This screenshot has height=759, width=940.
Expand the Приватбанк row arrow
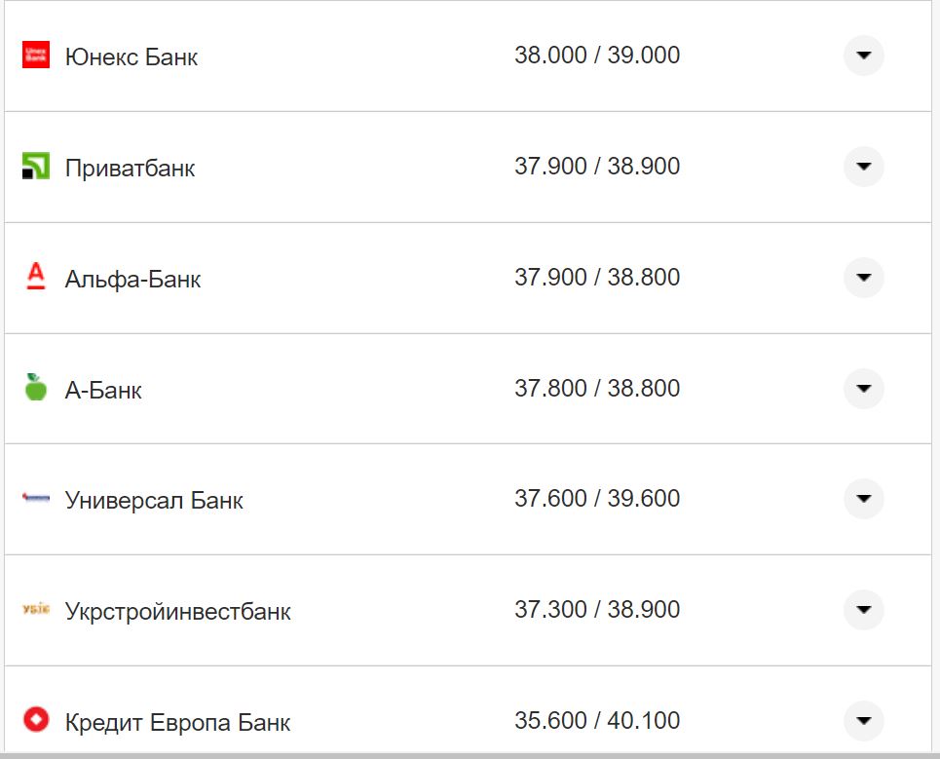pos(863,167)
